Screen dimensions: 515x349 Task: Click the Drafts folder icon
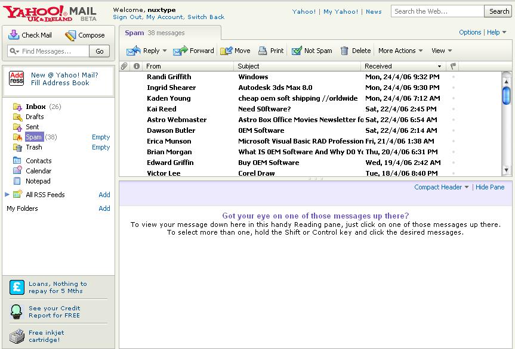pos(17,117)
